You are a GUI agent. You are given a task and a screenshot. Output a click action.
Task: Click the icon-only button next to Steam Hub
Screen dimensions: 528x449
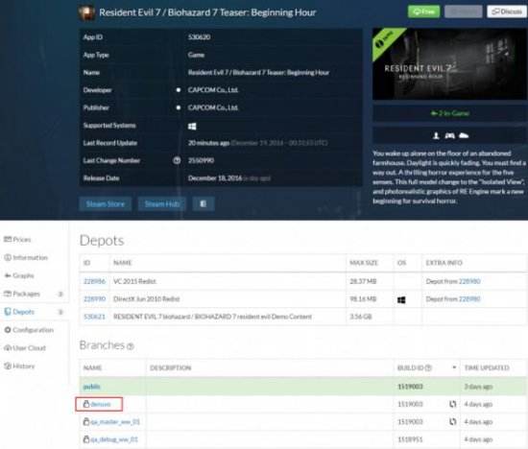(204, 204)
